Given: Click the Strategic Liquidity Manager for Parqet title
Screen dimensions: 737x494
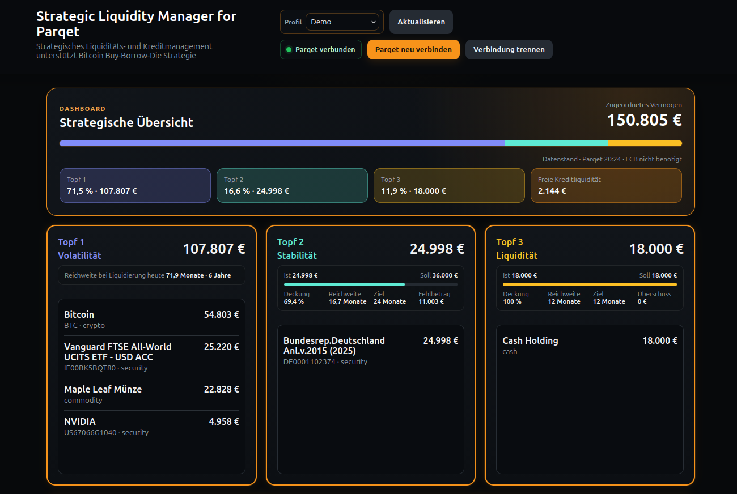Looking at the screenshot, I should pyautogui.click(x=136, y=24).
